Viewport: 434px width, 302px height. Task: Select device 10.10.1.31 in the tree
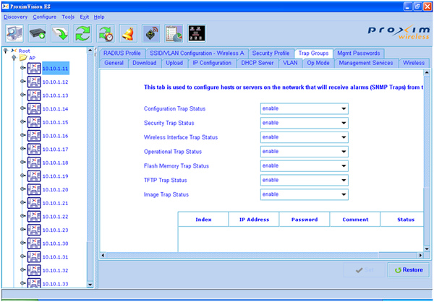click(x=56, y=257)
